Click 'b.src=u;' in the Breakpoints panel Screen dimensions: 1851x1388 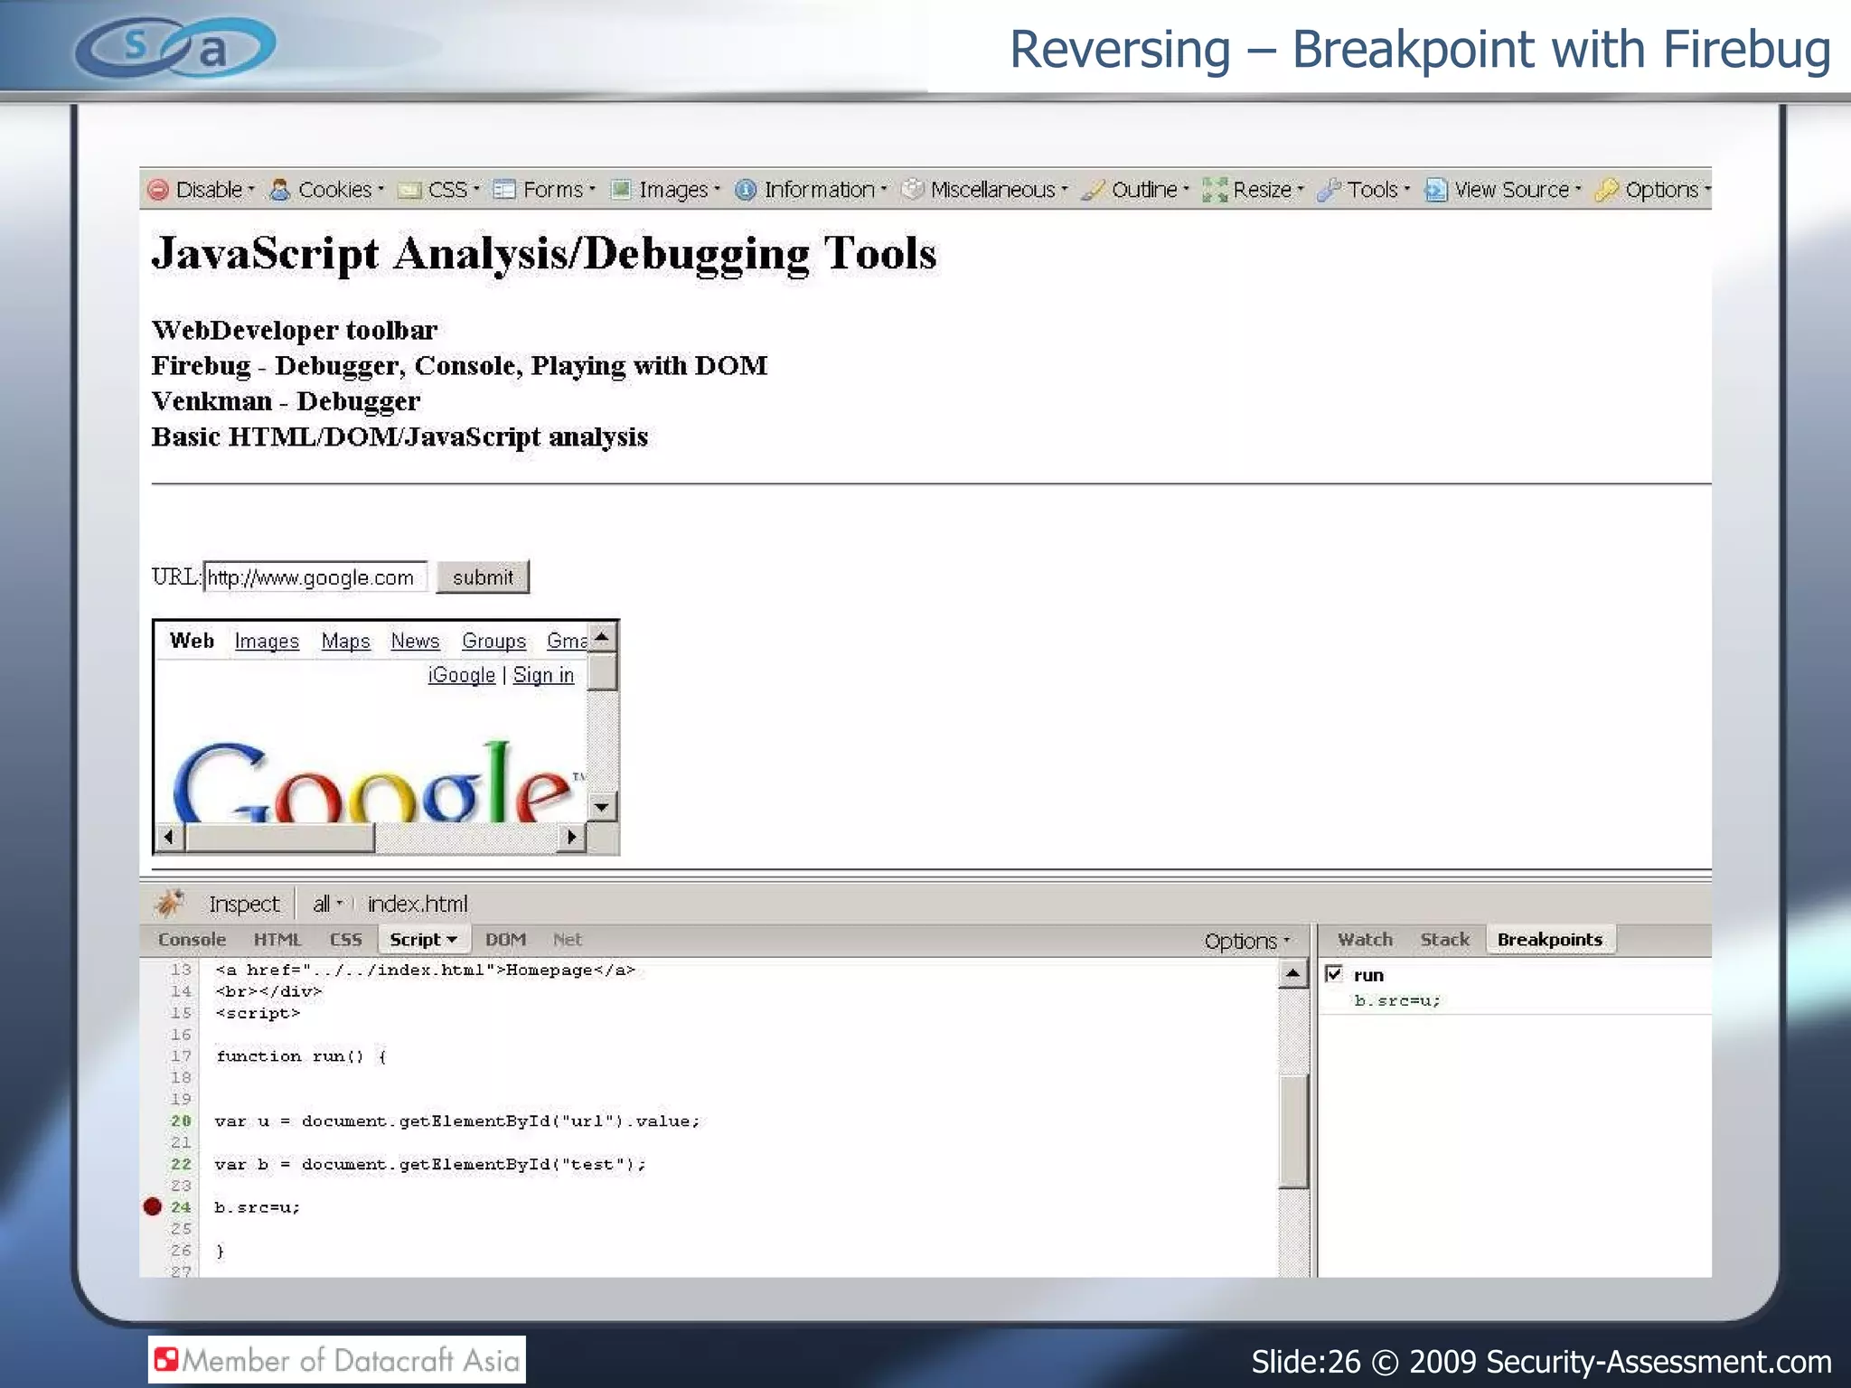point(1397,1000)
